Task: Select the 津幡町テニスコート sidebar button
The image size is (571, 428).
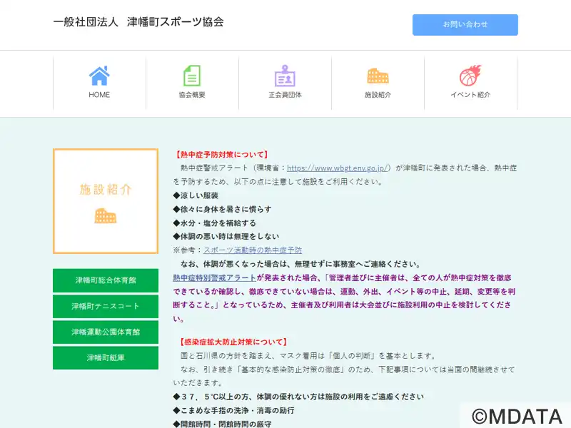Action: 106,306
